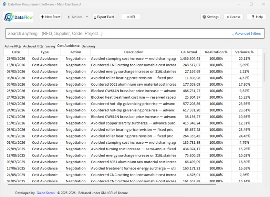Export table to Excel
The image size is (270, 197).
coord(104,17)
